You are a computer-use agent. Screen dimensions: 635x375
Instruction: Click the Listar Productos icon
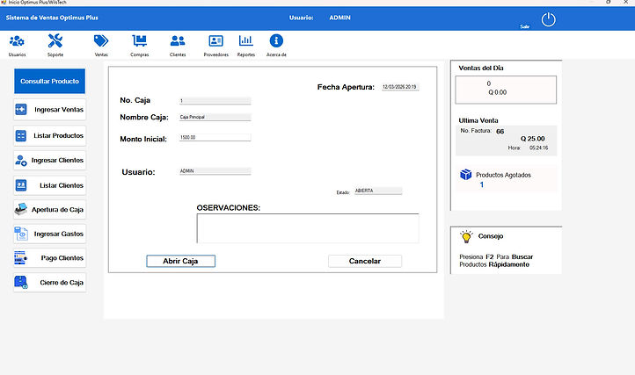(21, 135)
